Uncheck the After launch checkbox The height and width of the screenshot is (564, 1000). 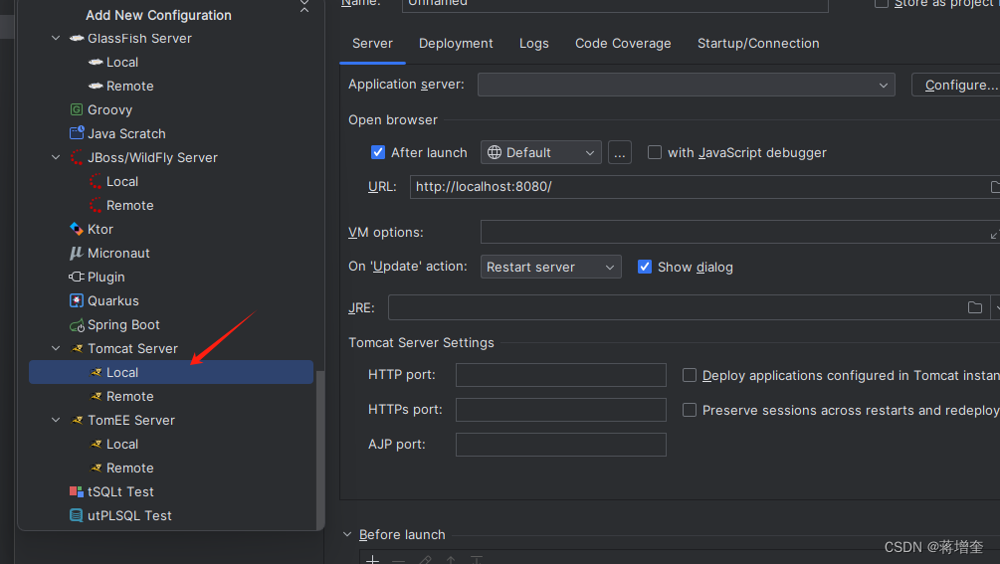click(x=378, y=152)
